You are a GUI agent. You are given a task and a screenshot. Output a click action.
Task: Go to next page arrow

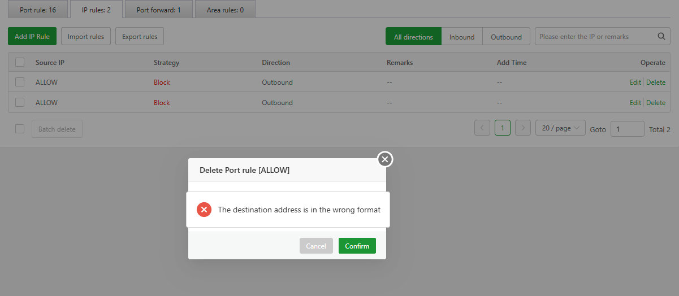523,128
